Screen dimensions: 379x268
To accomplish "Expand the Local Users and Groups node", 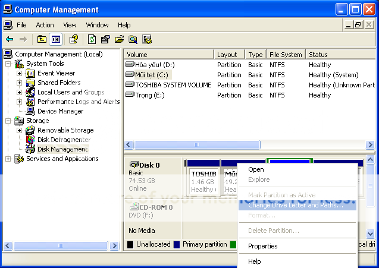I will pos(19,92).
